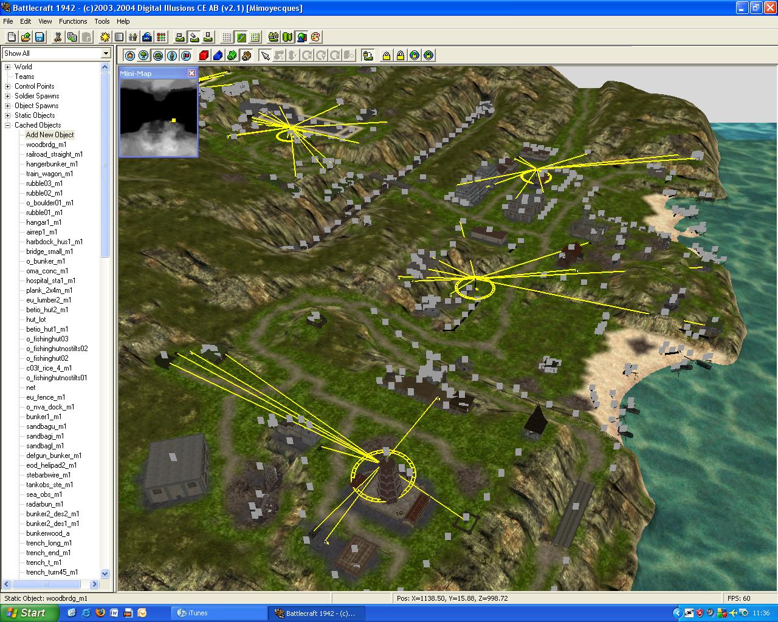Click the yellow sun lighting icon
Image resolution: width=778 pixels, height=622 pixels.
pyautogui.click(x=105, y=37)
